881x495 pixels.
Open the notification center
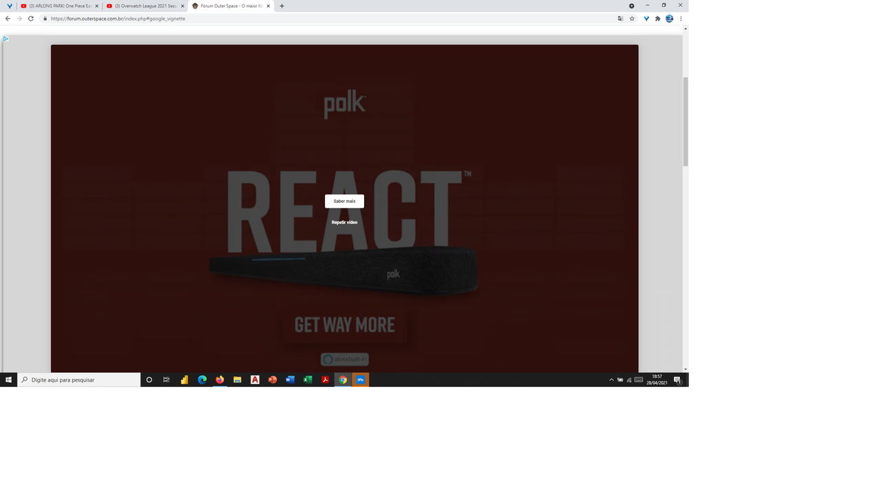(678, 379)
